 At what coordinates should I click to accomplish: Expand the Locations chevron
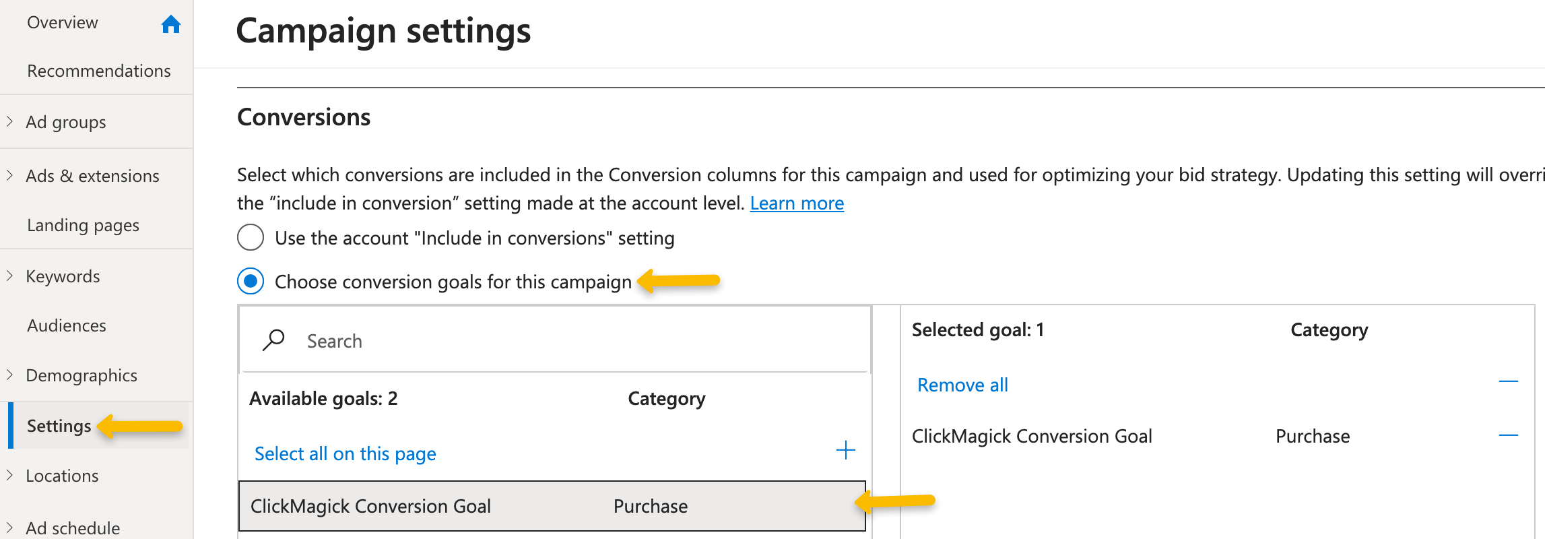(x=10, y=475)
